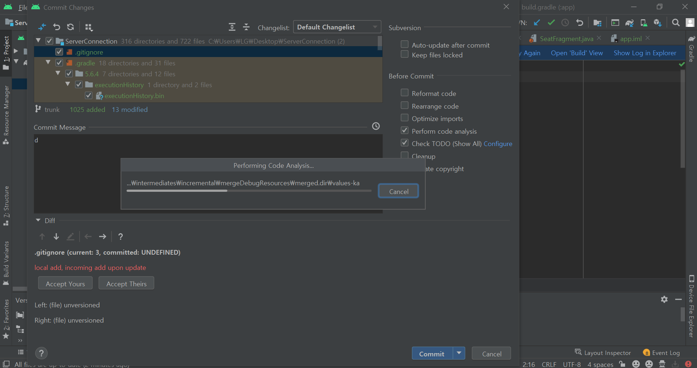The width and height of the screenshot is (697, 368).
Task: Enable Auto-update after commit
Action: coord(405,44)
